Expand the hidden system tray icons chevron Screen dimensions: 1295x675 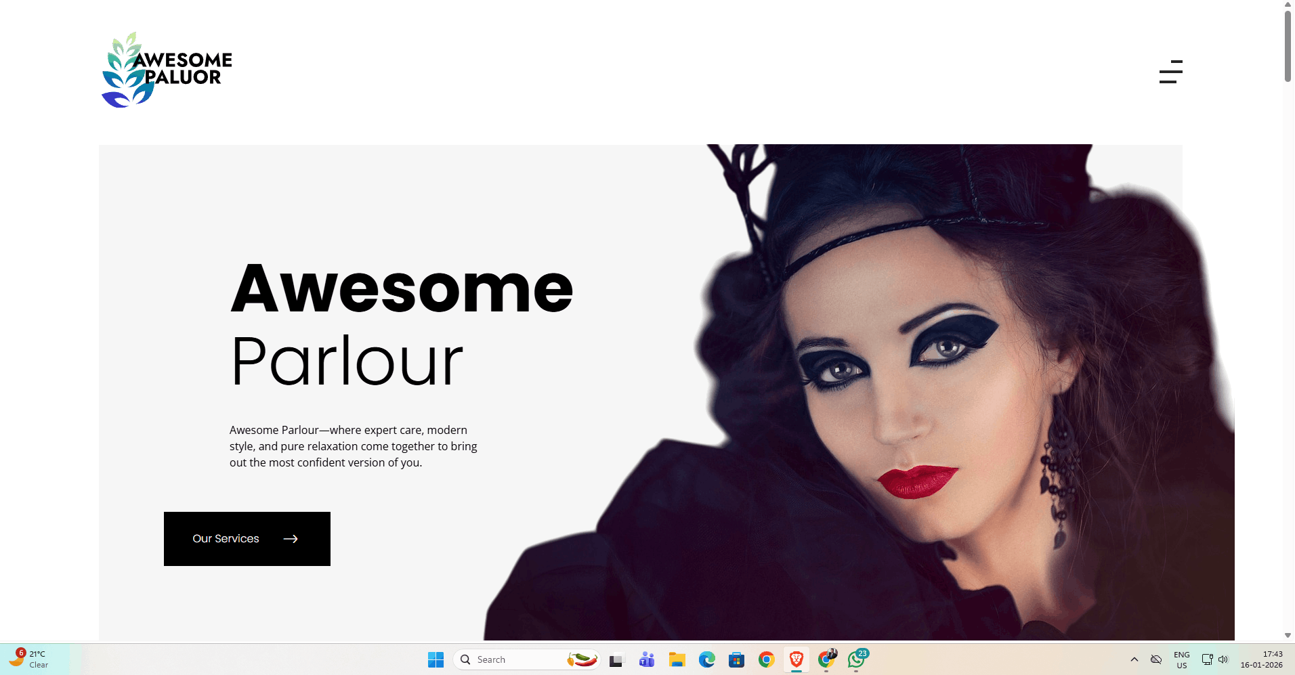1134,659
